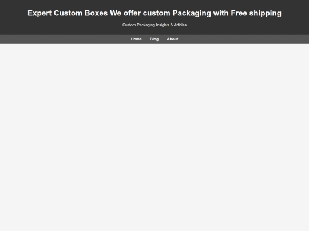Open the Home navigation link
Viewport: 309px width, 231px height.
[136, 39]
